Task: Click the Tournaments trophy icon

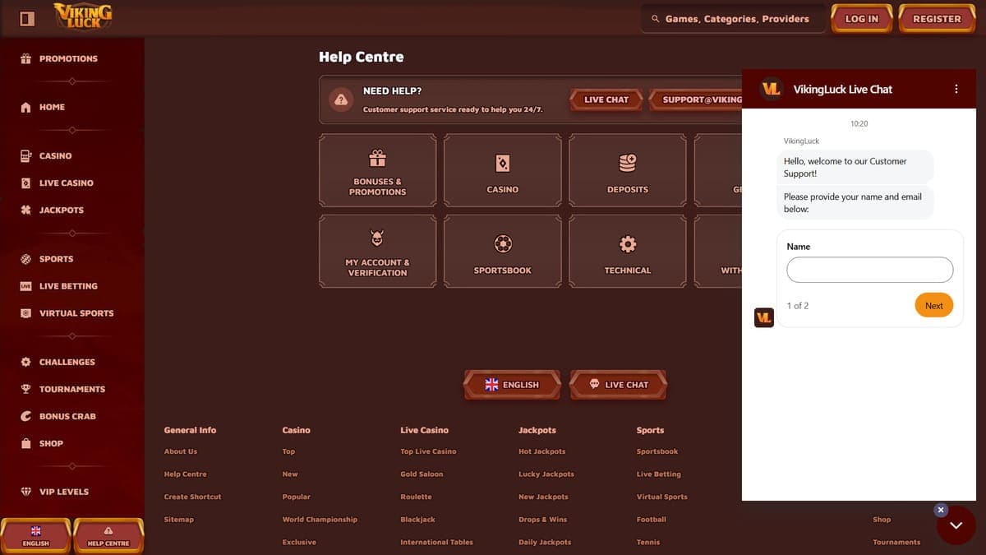Action: [x=25, y=389]
